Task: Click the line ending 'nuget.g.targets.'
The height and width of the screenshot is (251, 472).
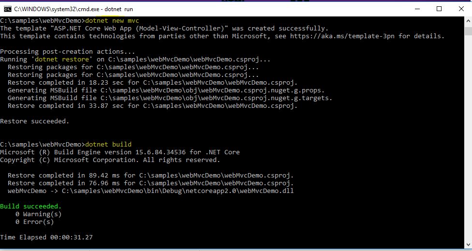Action: click(x=170, y=98)
